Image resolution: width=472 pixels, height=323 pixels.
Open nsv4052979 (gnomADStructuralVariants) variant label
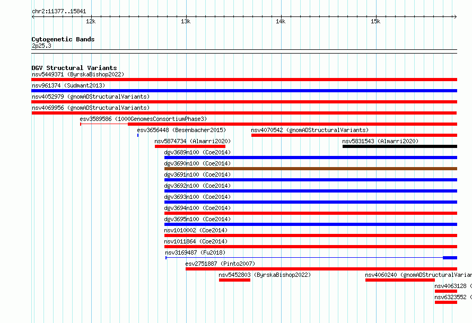91,97
